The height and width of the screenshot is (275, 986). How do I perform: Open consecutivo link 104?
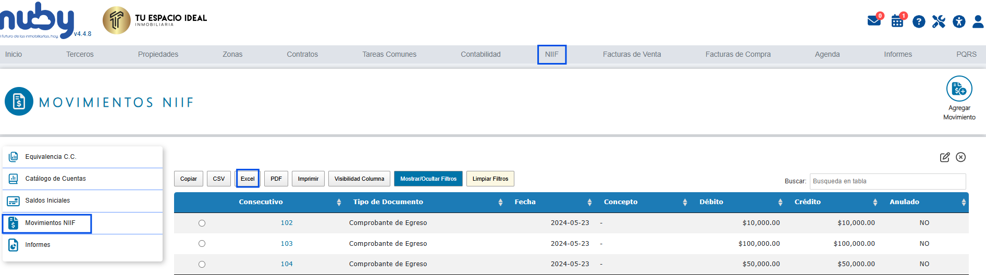coord(287,264)
